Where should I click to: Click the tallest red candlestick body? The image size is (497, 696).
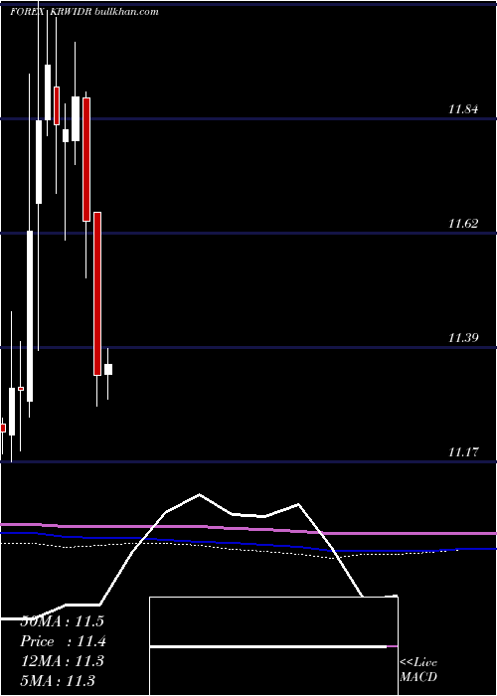tap(97, 294)
